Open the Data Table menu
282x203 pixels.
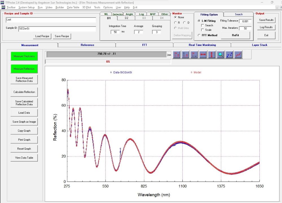73,7
